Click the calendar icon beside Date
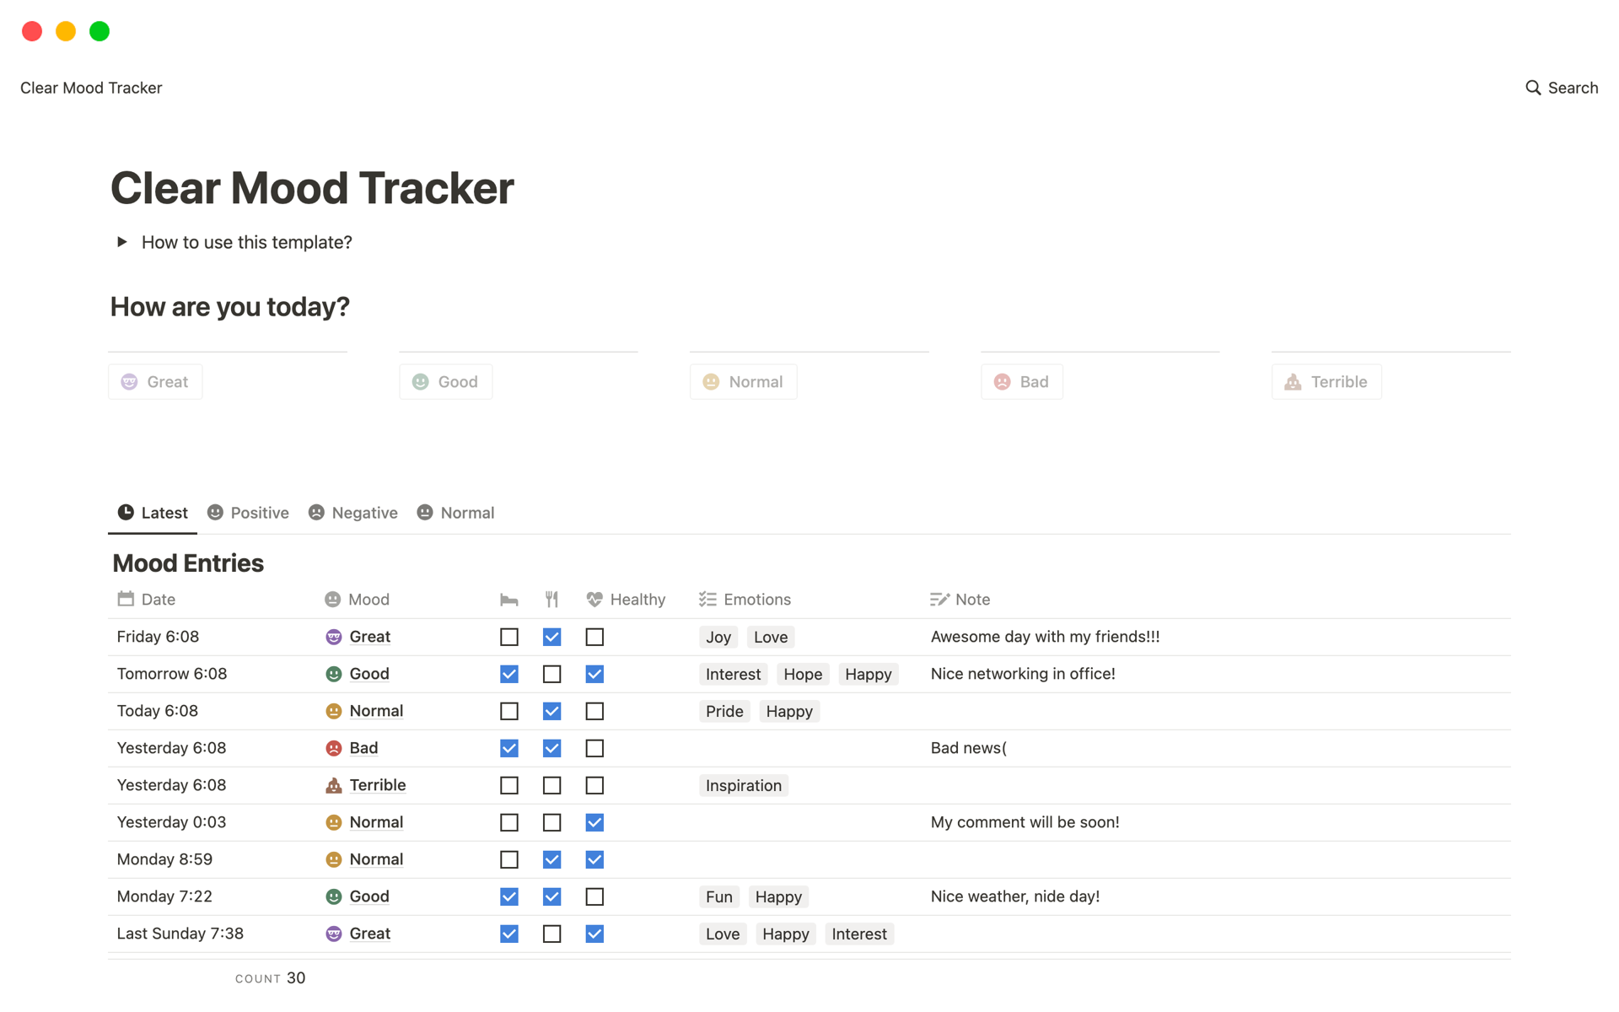 pyautogui.click(x=126, y=600)
